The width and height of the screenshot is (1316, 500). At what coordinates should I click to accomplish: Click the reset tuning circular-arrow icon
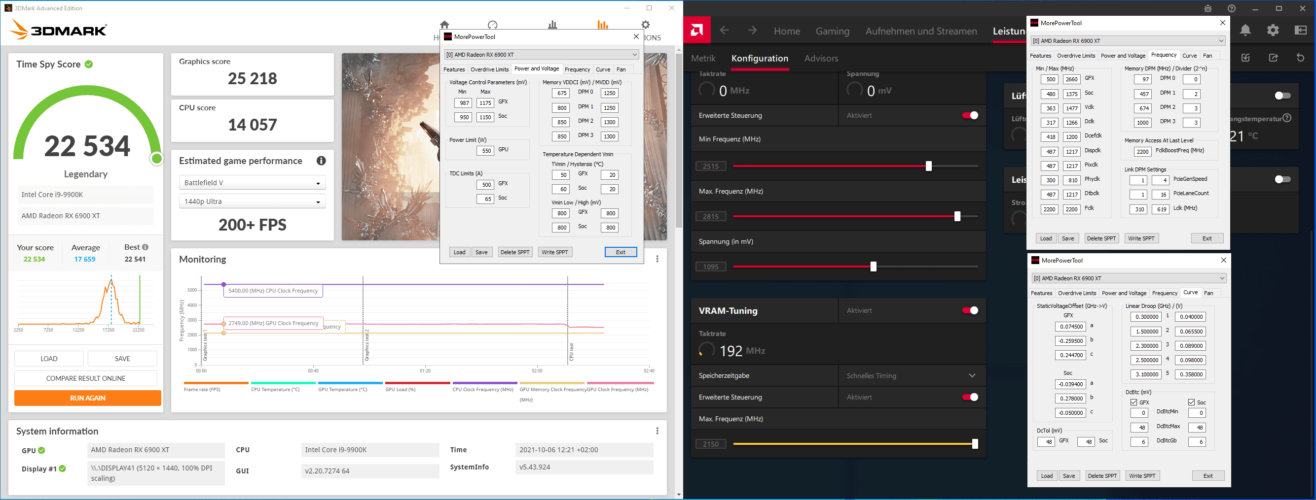click(x=1301, y=58)
